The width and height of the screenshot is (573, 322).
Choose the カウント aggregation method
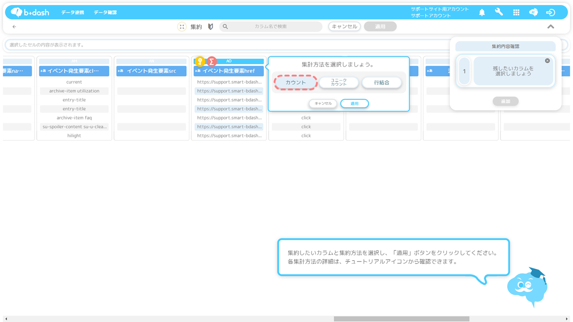click(296, 83)
